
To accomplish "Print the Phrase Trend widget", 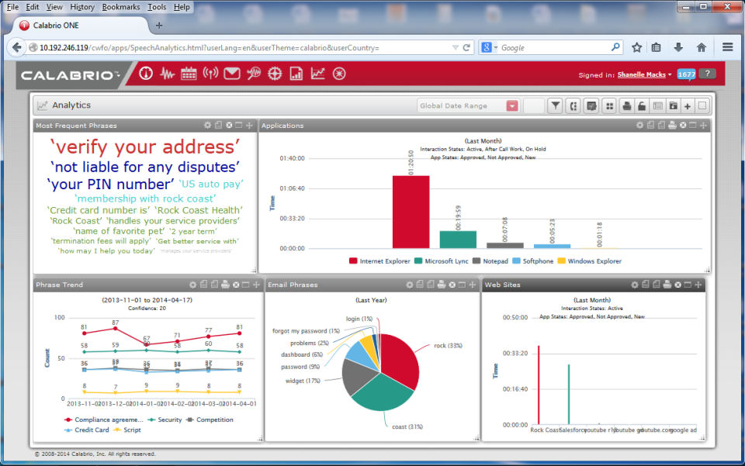I will tap(225, 285).
